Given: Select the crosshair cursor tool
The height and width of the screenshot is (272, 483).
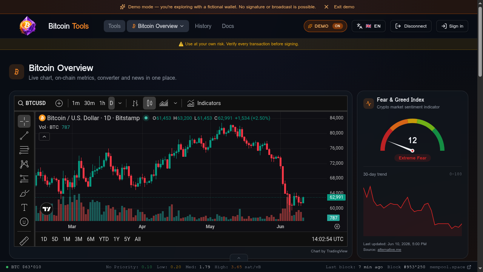Looking at the screenshot, I should (24, 121).
